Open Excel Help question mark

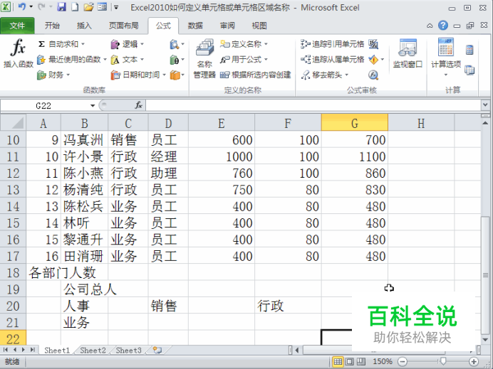pyautogui.click(x=443, y=26)
